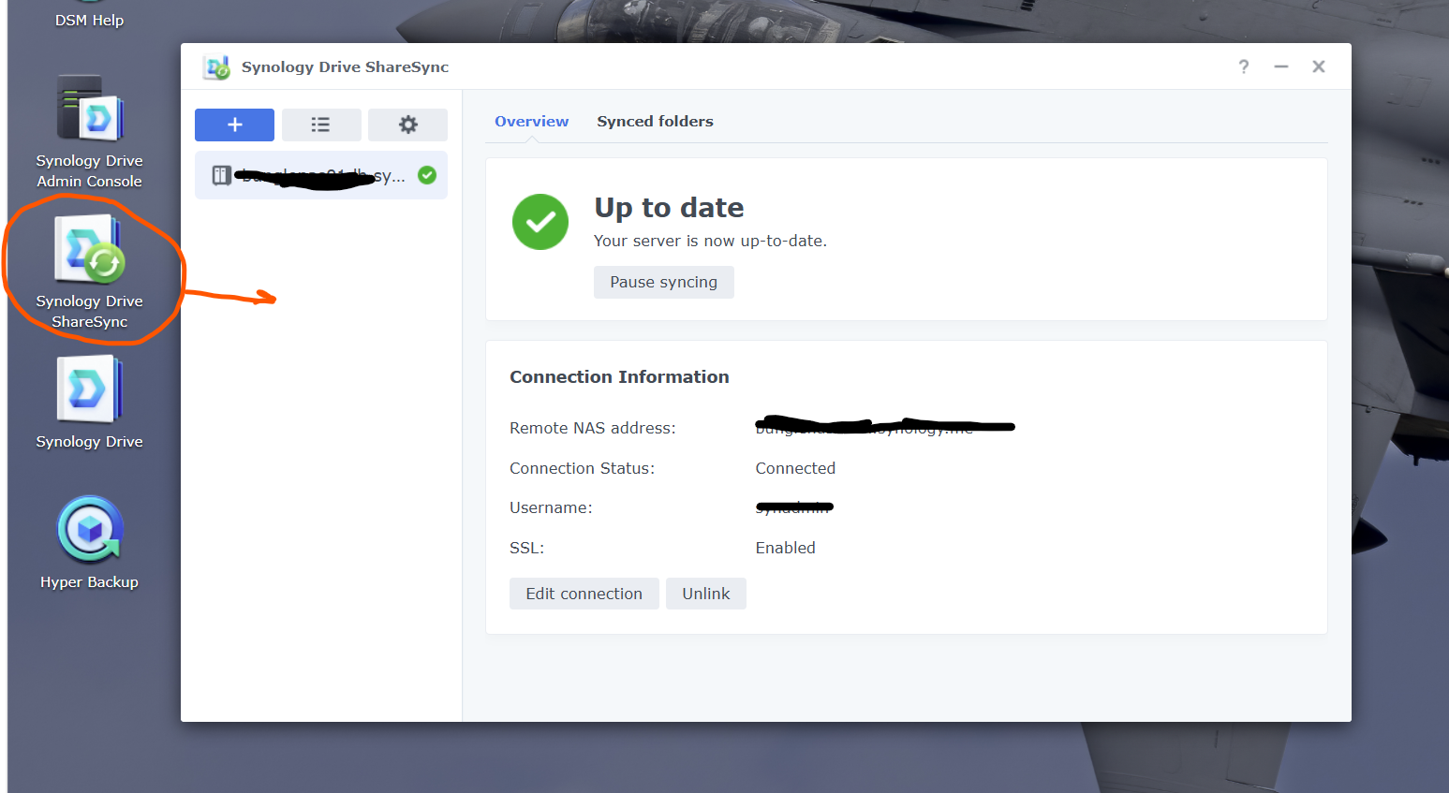Viewport: 1449px width, 793px height.
Task: Click the Edit connection button
Action: 584,594
